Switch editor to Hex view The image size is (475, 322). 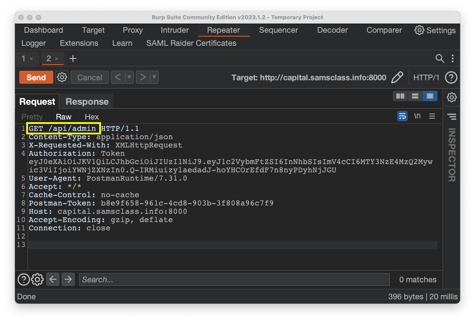pos(92,116)
